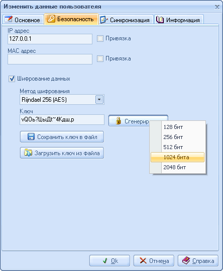Confirm changes with the Ok button
The width and height of the screenshot is (223, 271).
[x=109, y=260]
